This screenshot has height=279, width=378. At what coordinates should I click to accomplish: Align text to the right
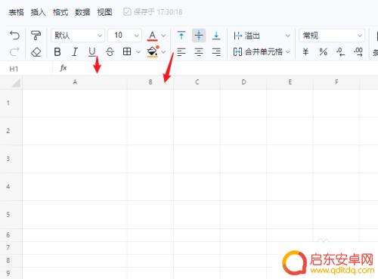click(216, 52)
